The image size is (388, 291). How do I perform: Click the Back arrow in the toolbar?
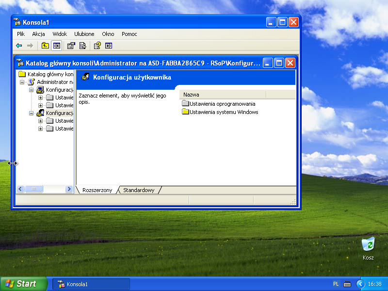(19, 46)
